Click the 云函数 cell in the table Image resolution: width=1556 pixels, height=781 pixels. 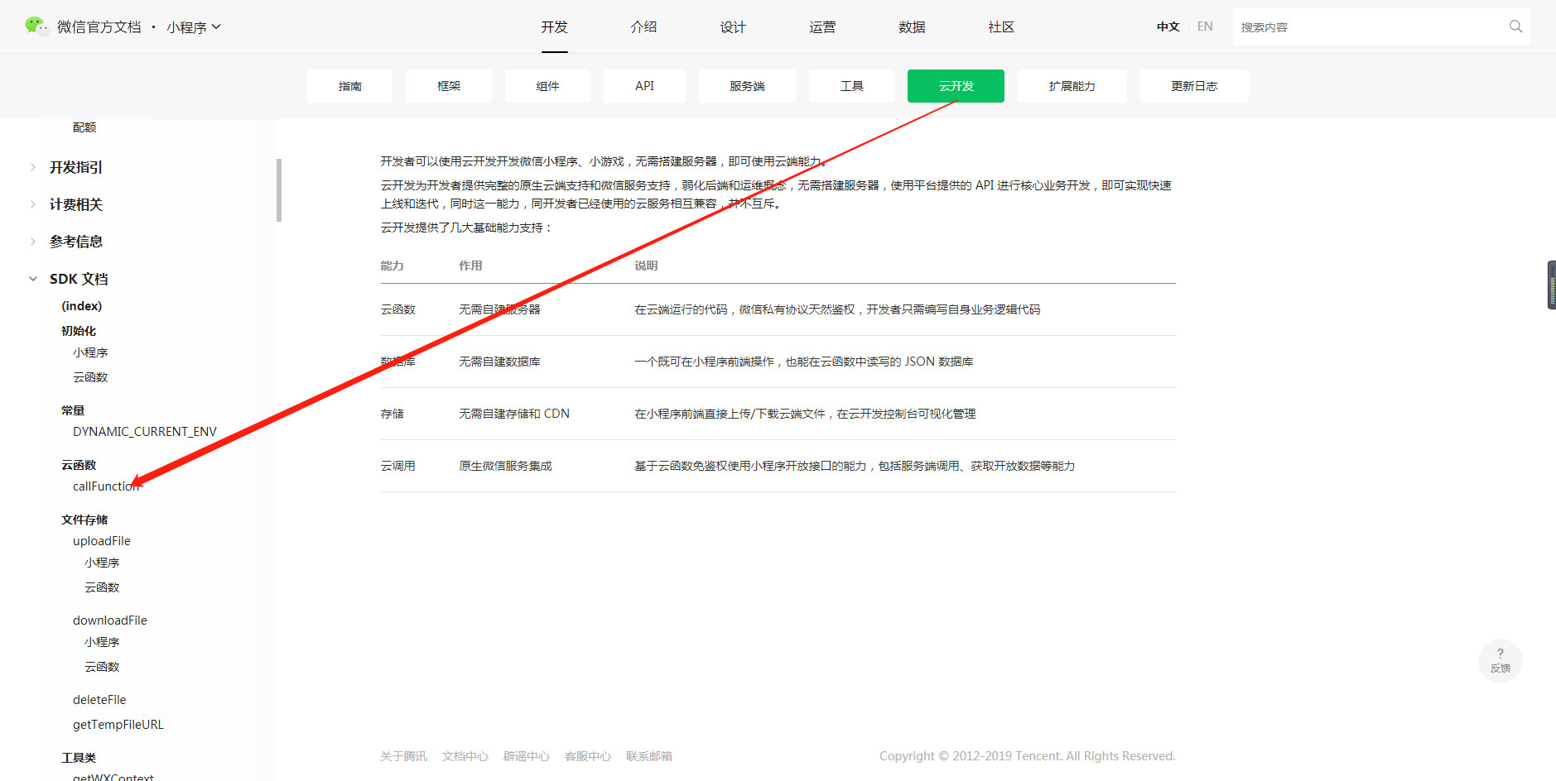398,309
